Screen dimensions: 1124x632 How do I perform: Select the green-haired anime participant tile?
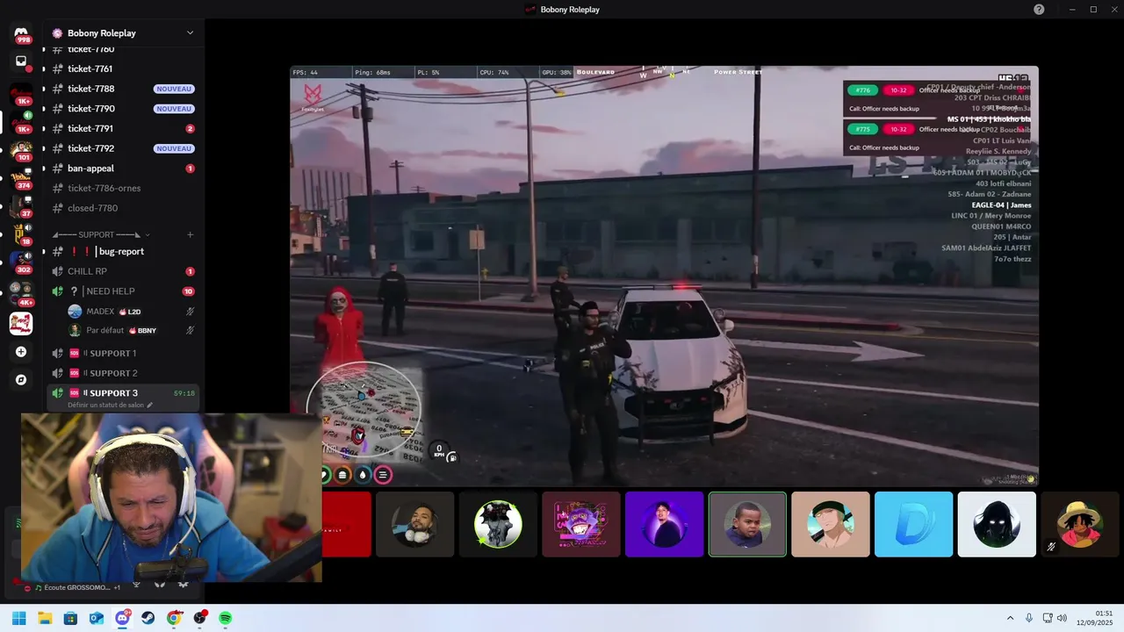(x=831, y=524)
